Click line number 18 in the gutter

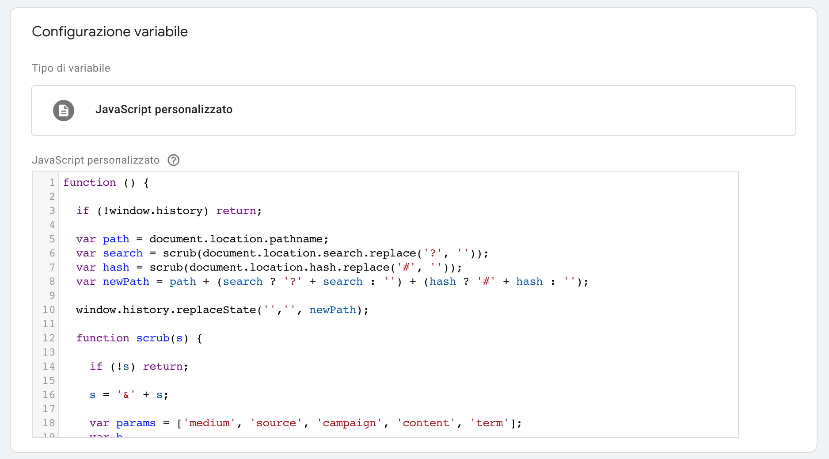49,423
